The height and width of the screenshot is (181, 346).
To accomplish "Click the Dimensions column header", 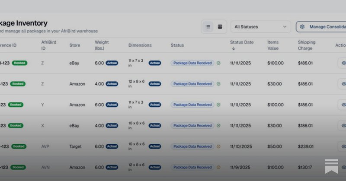I will click(x=140, y=45).
